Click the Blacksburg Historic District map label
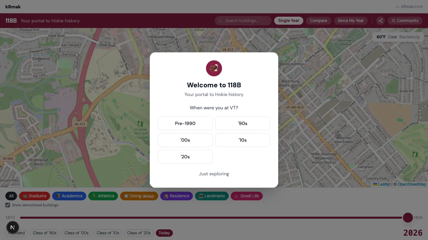428x240 pixels. tap(290, 83)
